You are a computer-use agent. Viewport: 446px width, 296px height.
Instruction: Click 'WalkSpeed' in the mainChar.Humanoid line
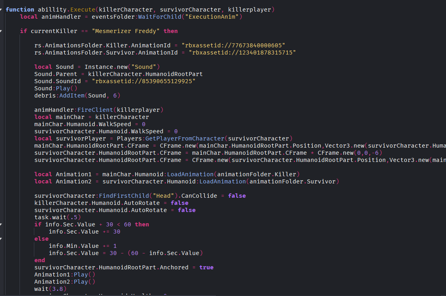click(x=115, y=124)
